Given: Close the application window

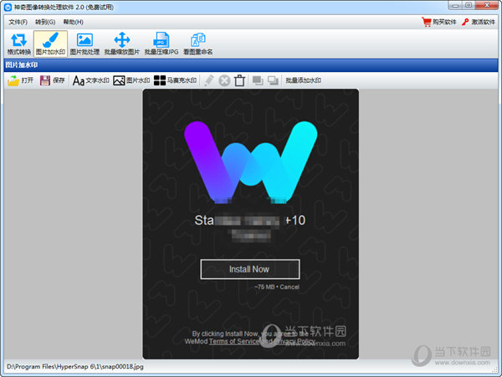Looking at the screenshot, I should point(487,5).
